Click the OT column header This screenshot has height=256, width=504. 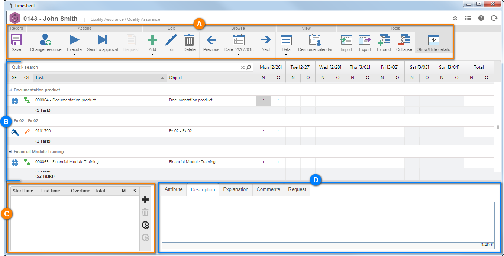(x=27, y=78)
